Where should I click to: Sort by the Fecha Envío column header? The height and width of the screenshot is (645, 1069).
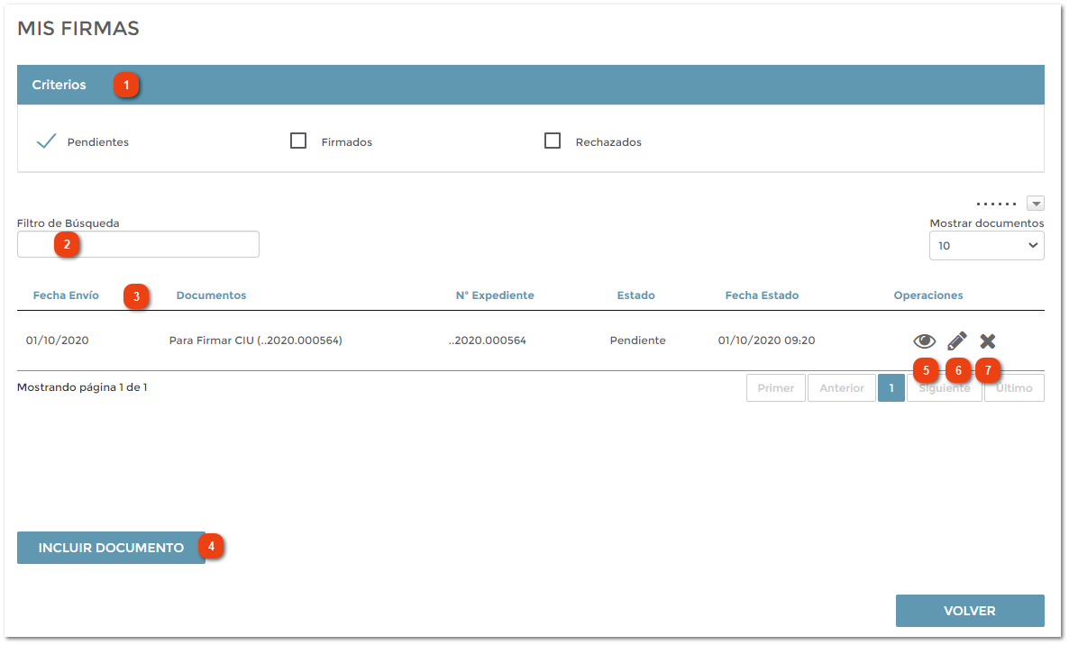point(66,295)
